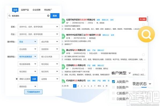Viewport: 160px width, 106px height.
Task: Tick the checkbox for 石首市裕丰纺织 row
Action: pyautogui.click(x=143, y=24)
